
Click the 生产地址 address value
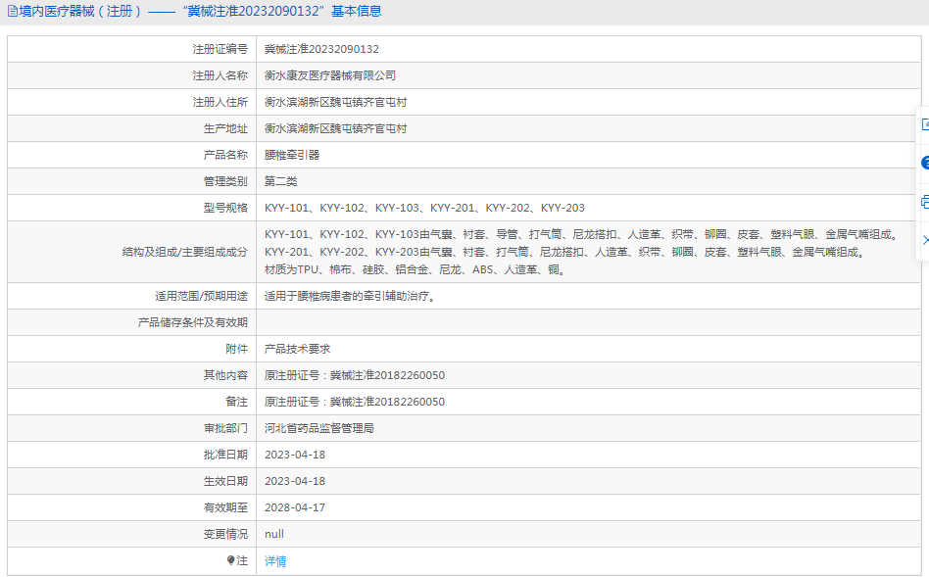click(335, 128)
